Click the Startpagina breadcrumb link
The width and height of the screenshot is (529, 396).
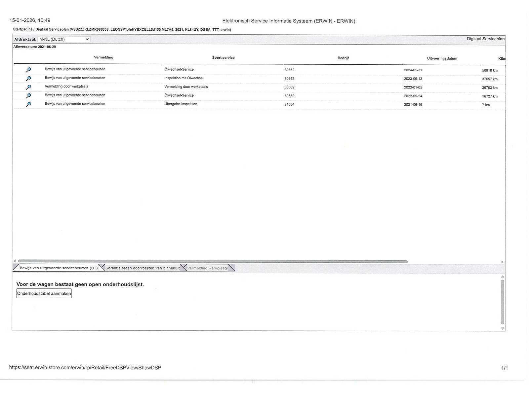[22, 29]
